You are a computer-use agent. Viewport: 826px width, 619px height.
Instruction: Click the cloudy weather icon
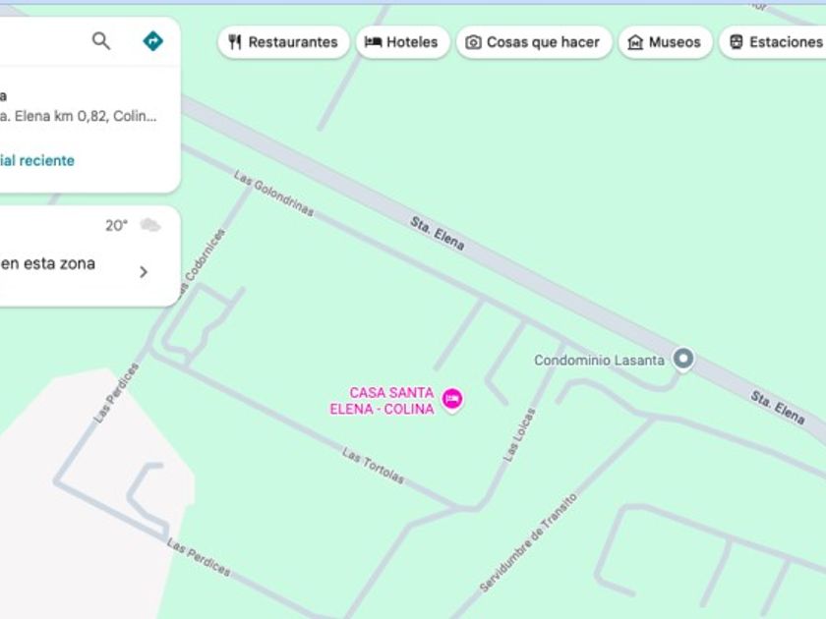tap(150, 225)
